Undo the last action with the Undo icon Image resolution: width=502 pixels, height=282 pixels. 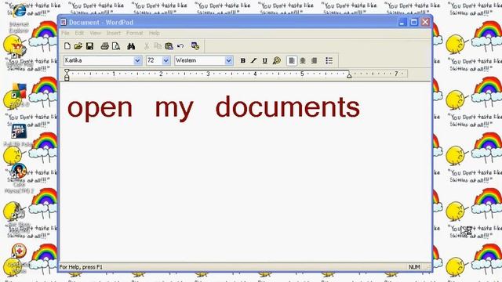click(x=180, y=46)
